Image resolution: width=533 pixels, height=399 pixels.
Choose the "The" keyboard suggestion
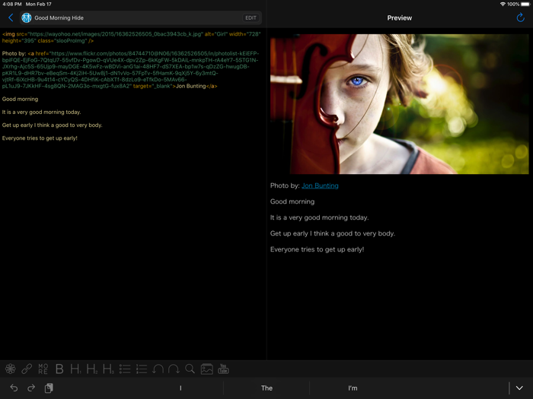(266, 388)
